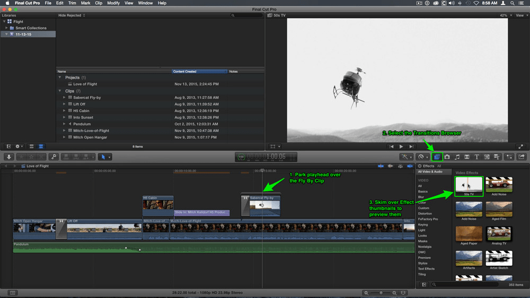Toggle audio skimming in timeline
The height and width of the screenshot is (298, 530).
tap(391, 166)
